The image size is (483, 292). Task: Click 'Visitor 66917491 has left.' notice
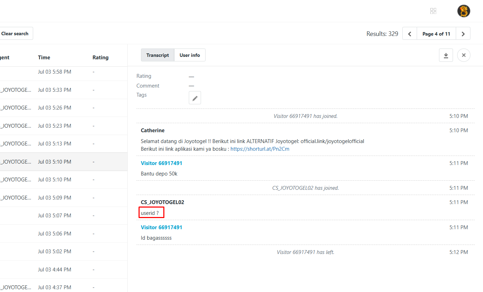305,252
